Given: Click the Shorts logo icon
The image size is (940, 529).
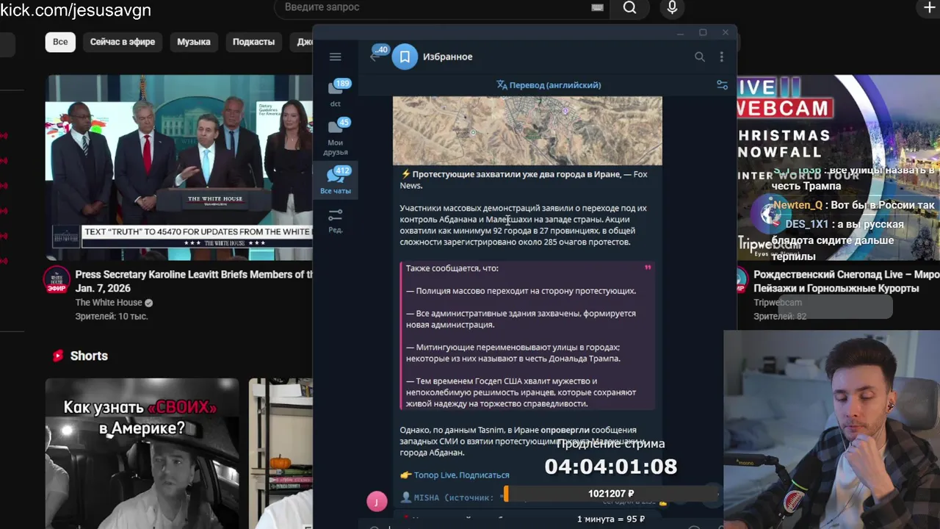Looking at the screenshot, I should (58, 356).
